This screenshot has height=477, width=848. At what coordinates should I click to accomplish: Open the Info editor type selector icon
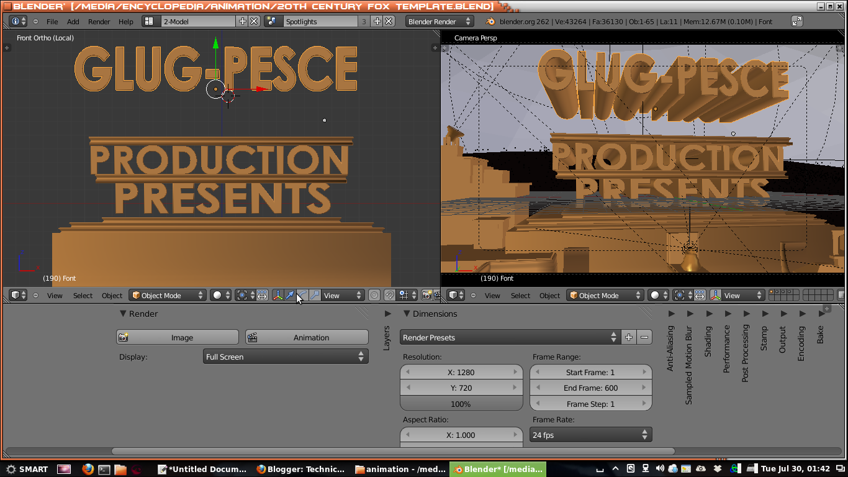19,21
